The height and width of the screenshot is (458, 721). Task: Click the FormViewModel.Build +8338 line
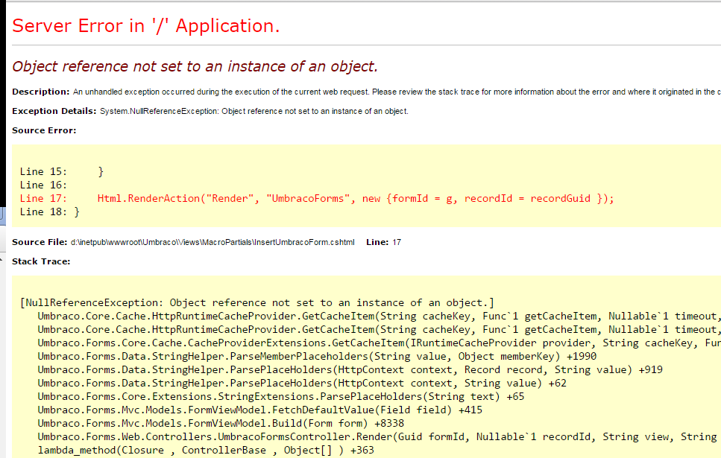point(221,423)
